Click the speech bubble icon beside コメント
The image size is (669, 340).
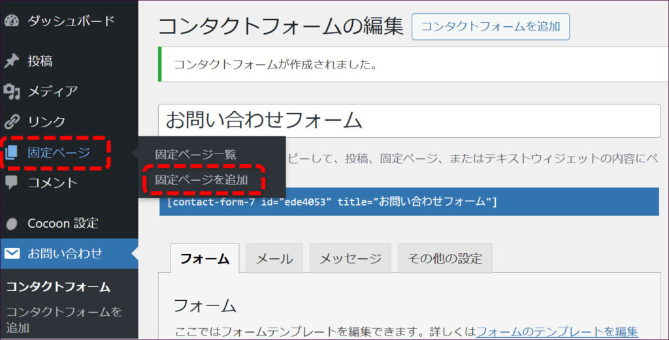(12, 183)
